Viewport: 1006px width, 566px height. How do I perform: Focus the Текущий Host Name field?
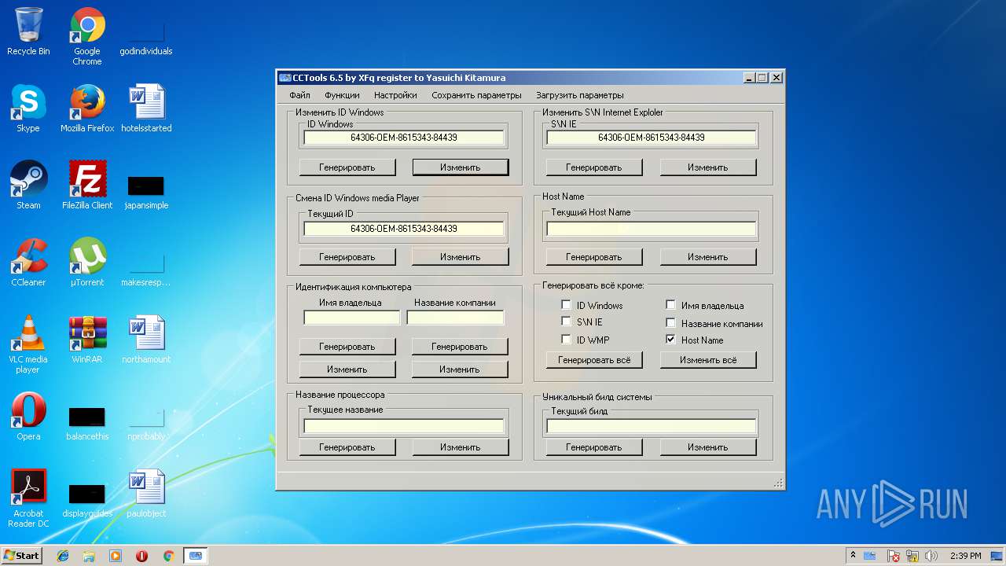point(652,229)
